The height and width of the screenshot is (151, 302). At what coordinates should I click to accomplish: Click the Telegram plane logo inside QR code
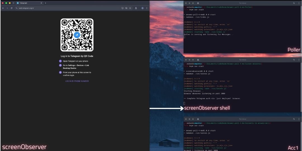[x=77, y=35]
